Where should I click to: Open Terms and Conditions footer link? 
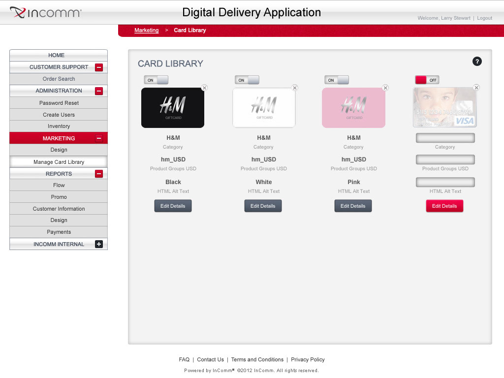pyautogui.click(x=257, y=360)
